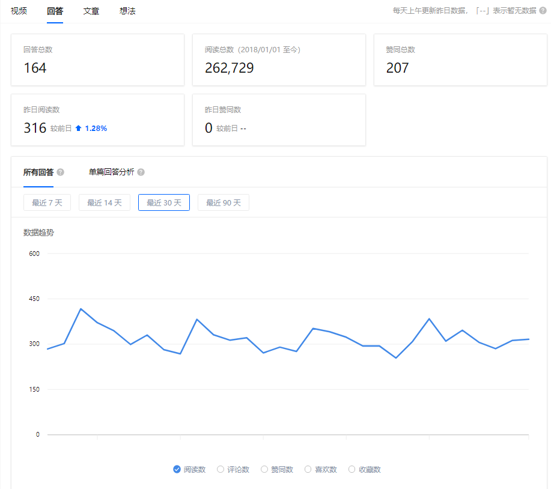Viewport: 551px width, 489px height.
Task: Enable the 赞同数 metric
Action: click(x=264, y=469)
